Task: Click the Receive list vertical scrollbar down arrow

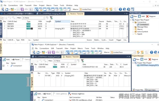Action: point(127,37)
